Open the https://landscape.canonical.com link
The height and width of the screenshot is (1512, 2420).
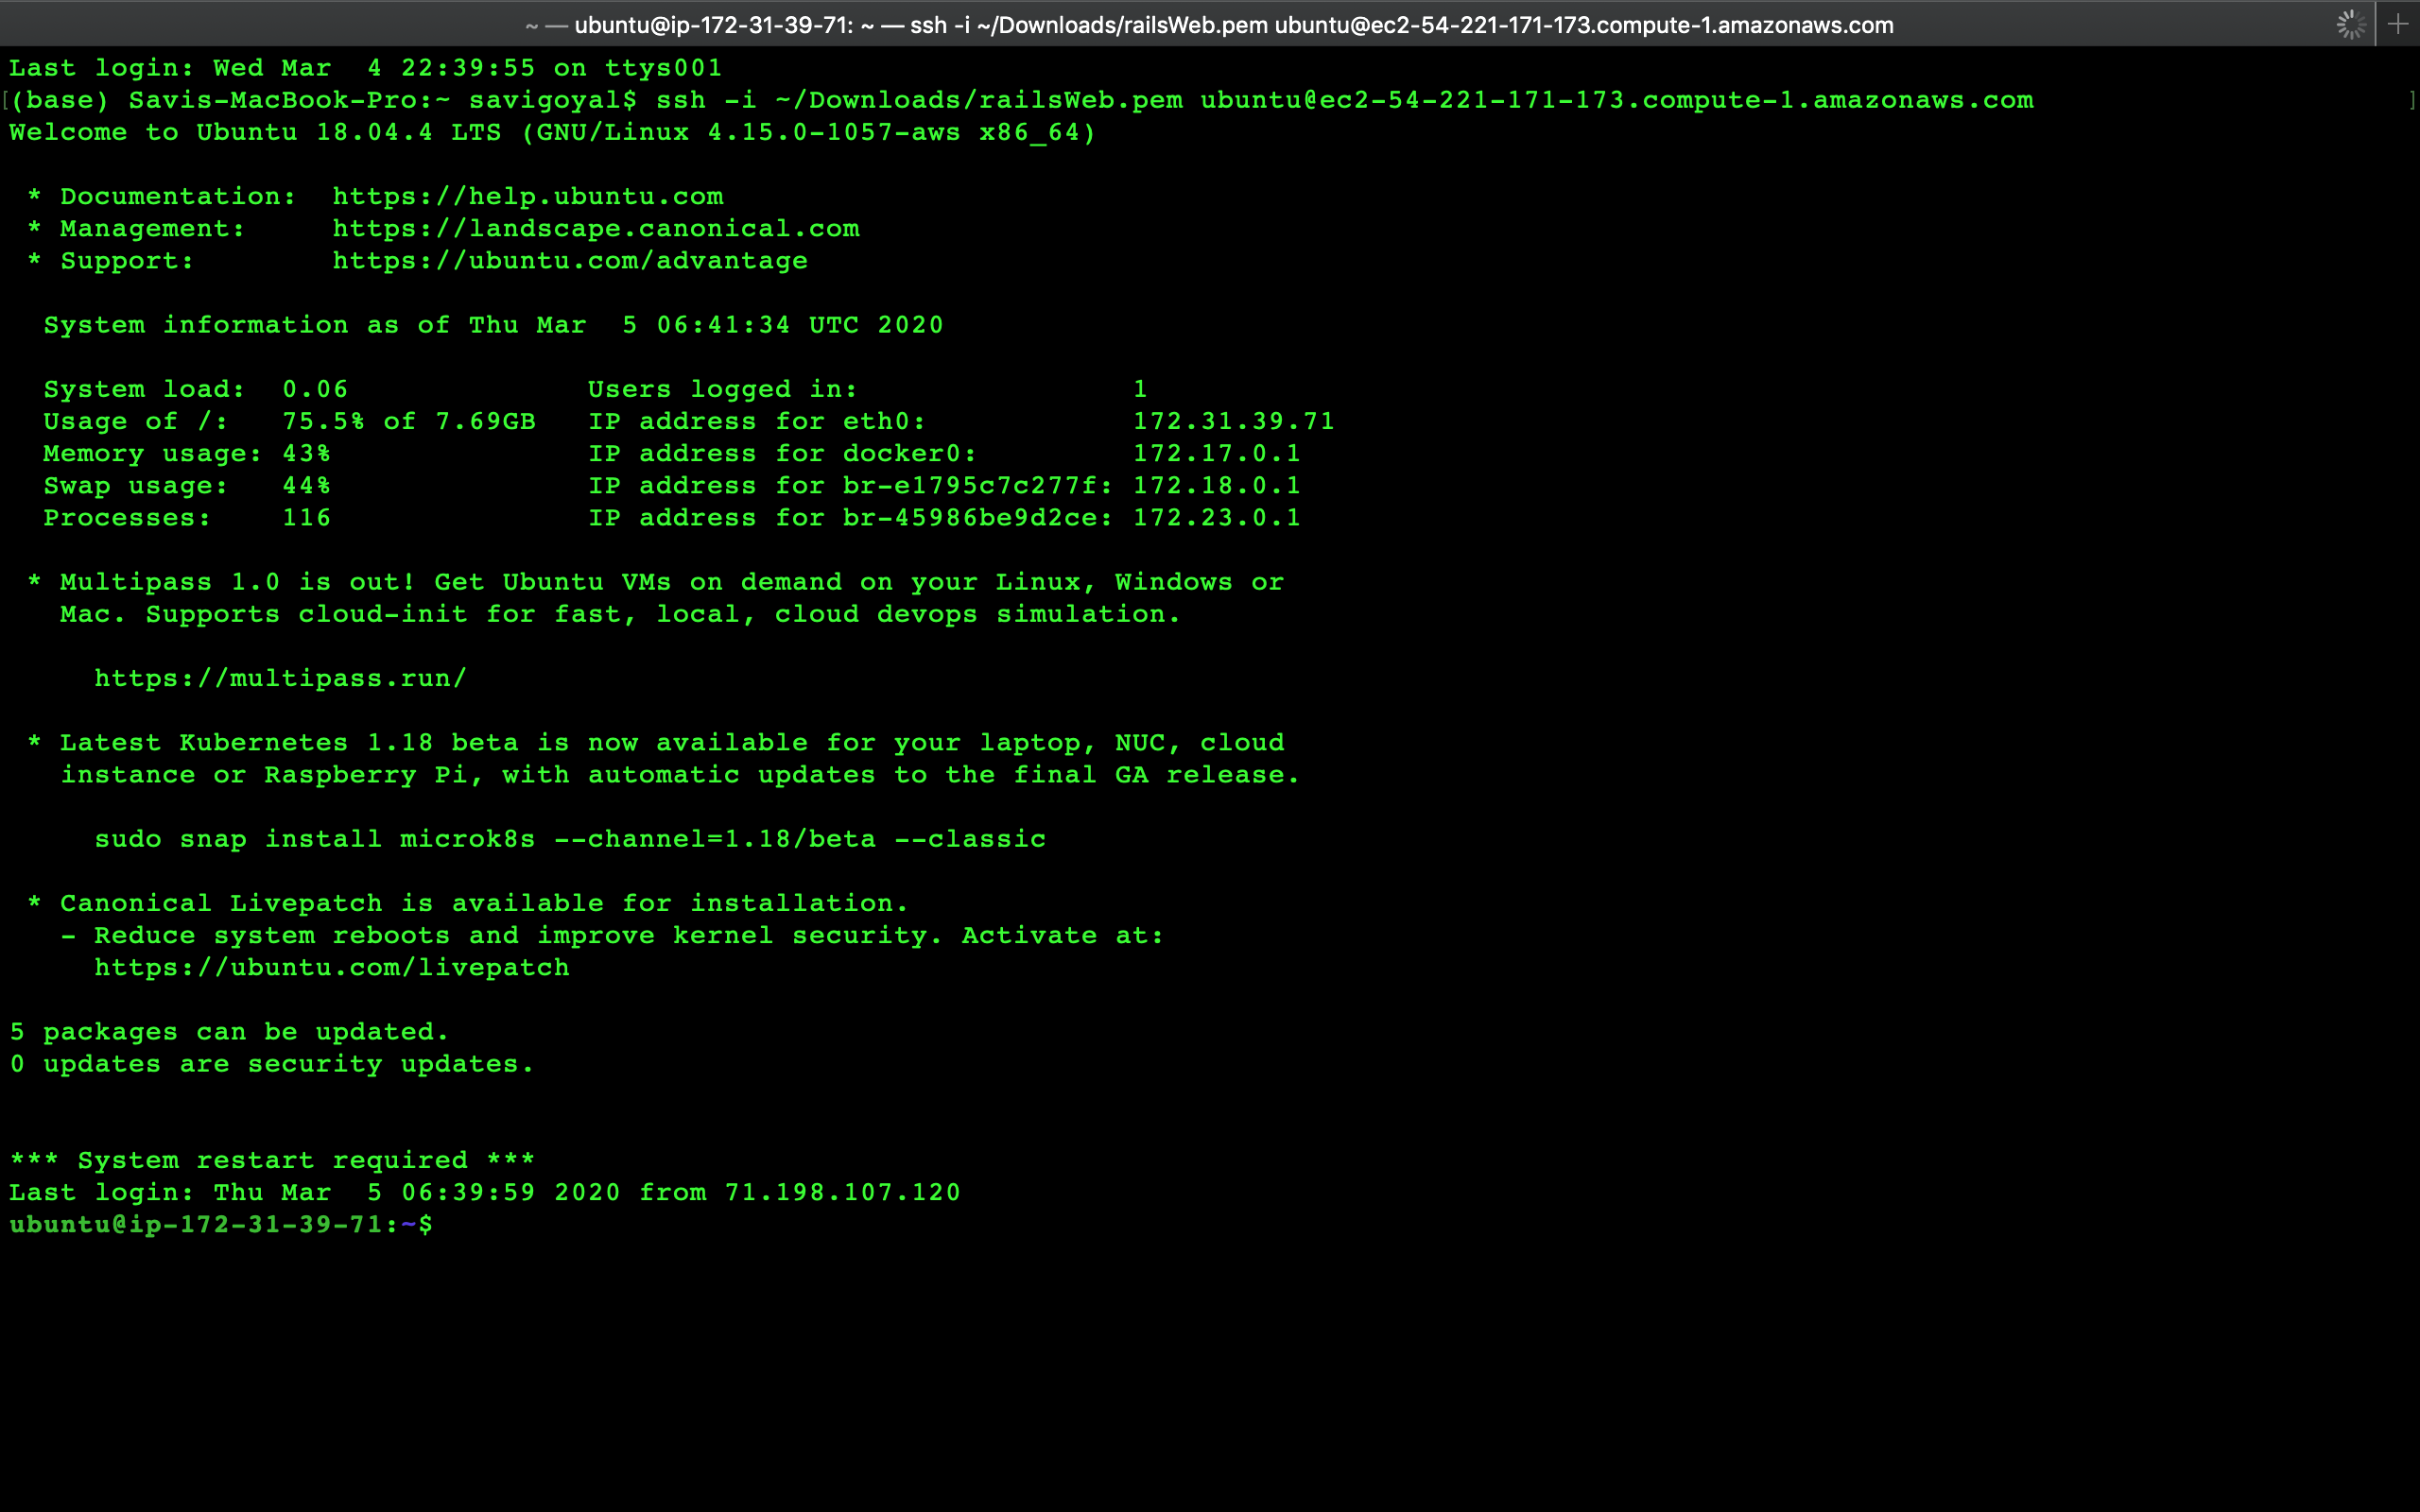point(596,228)
